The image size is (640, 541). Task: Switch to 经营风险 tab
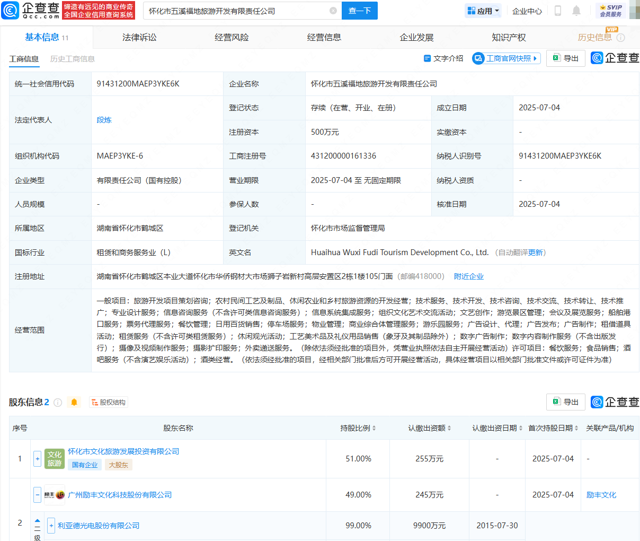click(x=232, y=37)
